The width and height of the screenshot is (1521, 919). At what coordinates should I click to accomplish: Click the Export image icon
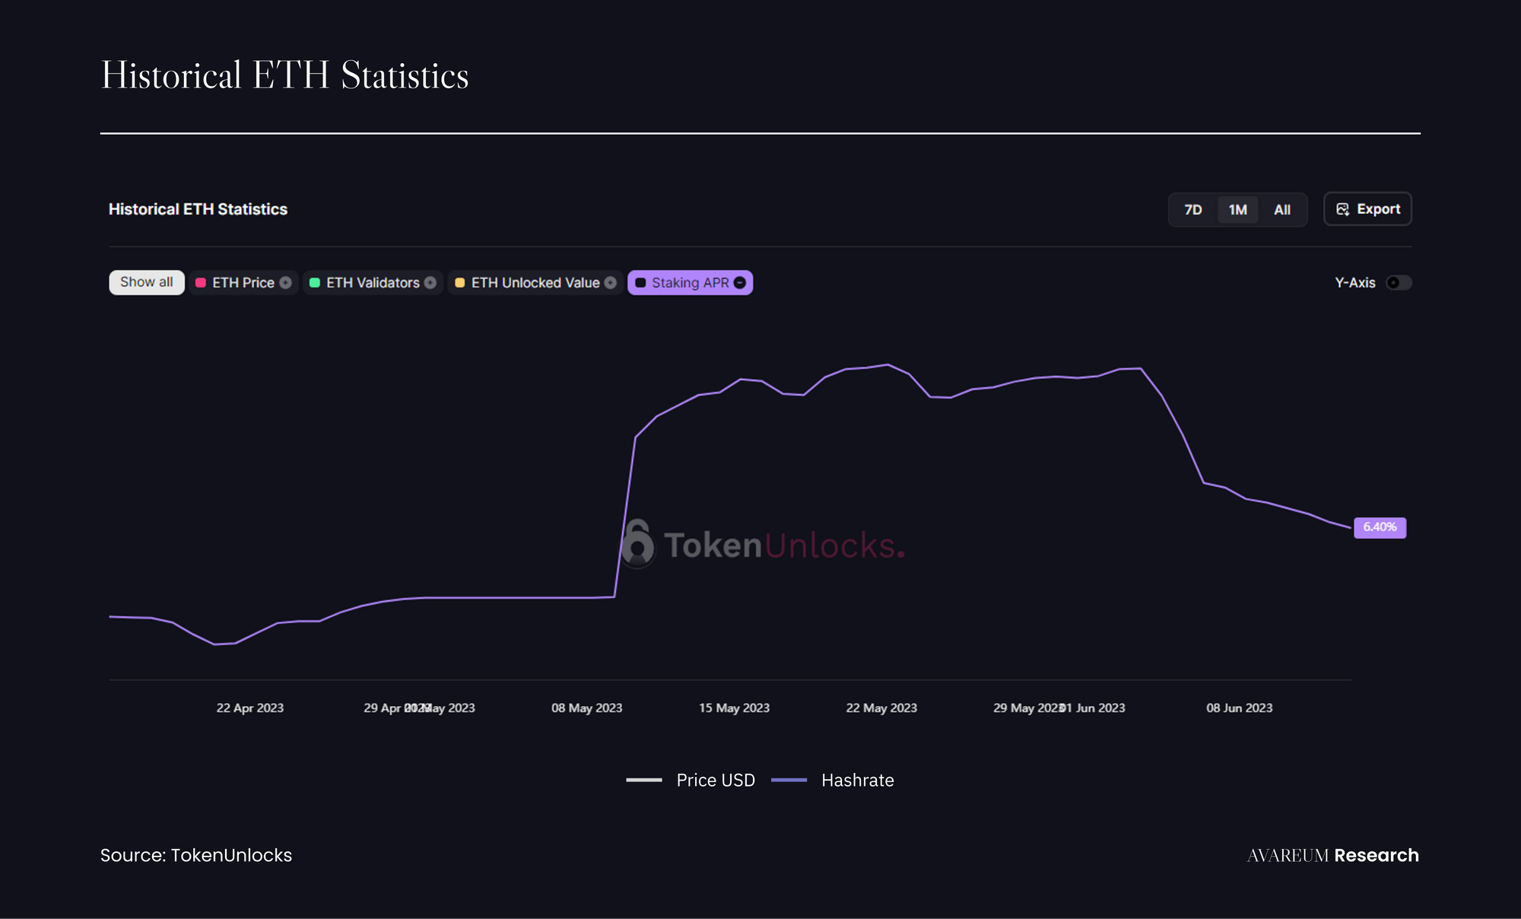(x=1342, y=209)
